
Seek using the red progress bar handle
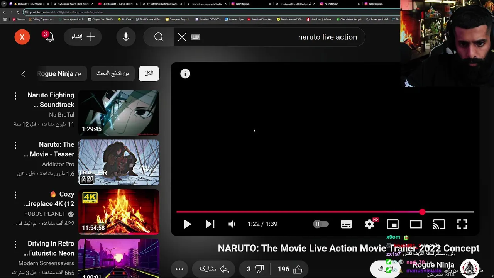(422, 212)
